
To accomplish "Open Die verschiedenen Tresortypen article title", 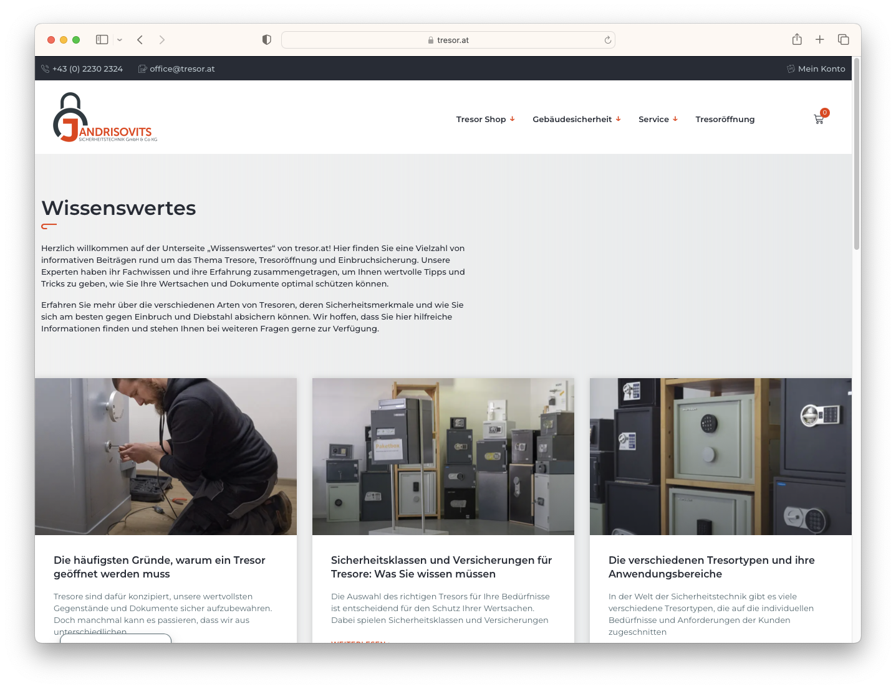I will click(x=711, y=567).
